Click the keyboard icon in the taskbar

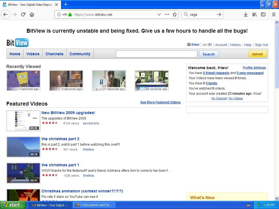pos(248,205)
